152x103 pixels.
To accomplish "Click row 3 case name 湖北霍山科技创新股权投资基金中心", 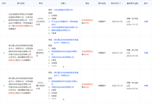I will 21,86.
